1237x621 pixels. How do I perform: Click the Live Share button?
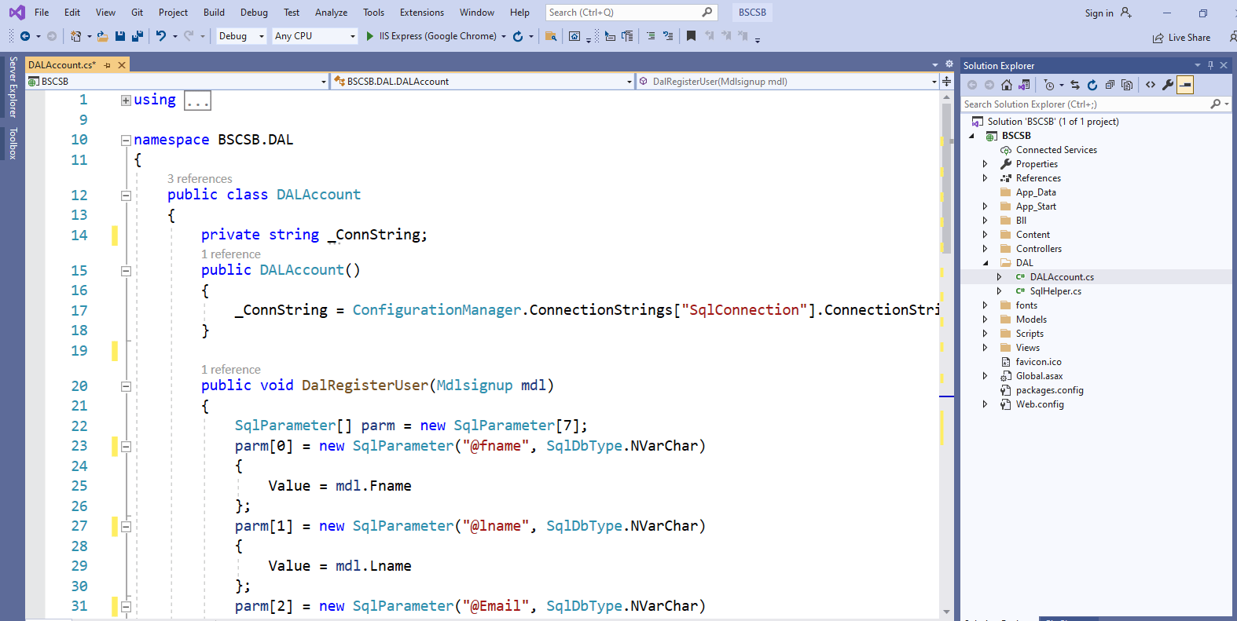pyautogui.click(x=1181, y=38)
